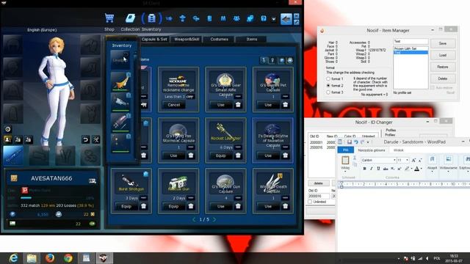Select 'Frozen Lilith Set' profile in list
This screenshot has height=264, width=470.
pyautogui.click(x=411, y=48)
